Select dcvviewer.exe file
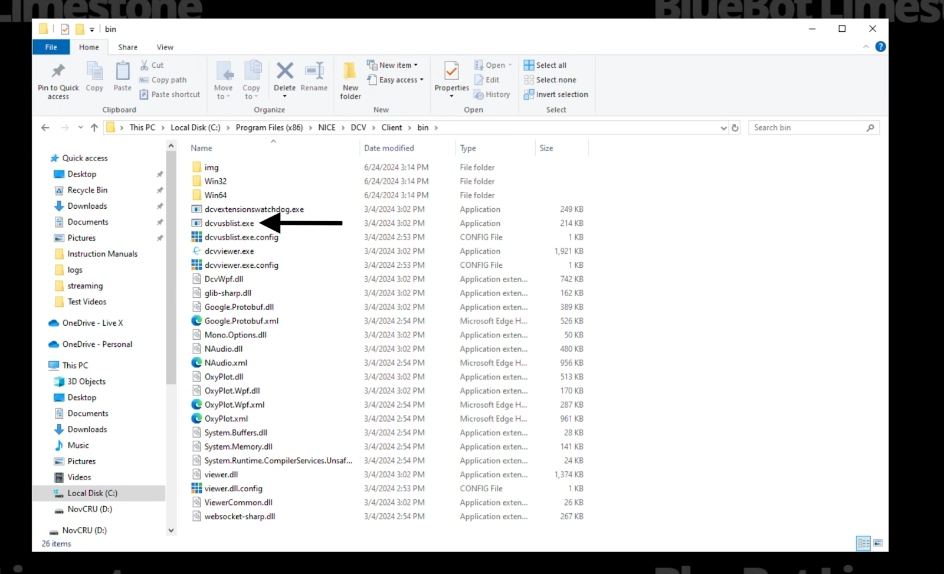Screen dimensions: 944x574 click(x=229, y=251)
